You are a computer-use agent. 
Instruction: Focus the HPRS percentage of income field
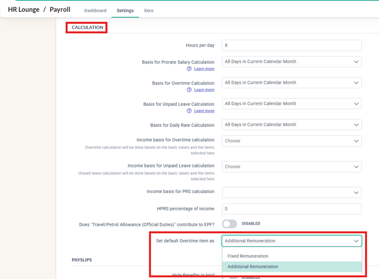pyautogui.click(x=291, y=209)
